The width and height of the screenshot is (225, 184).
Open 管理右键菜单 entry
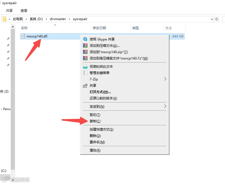[125, 73]
